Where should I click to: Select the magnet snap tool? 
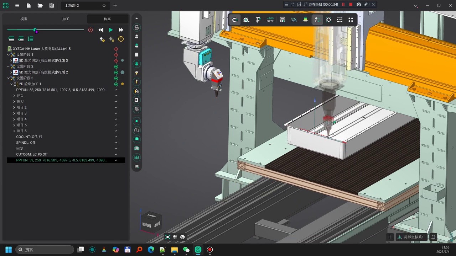click(235, 20)
